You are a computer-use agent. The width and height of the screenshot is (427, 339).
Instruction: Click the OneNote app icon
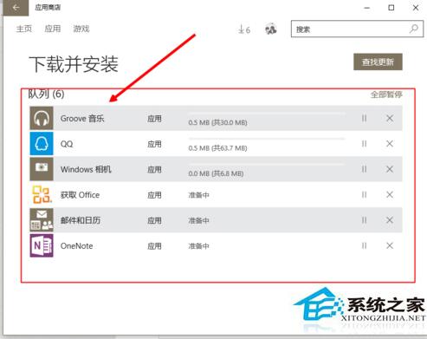click(x=42, y=245)
